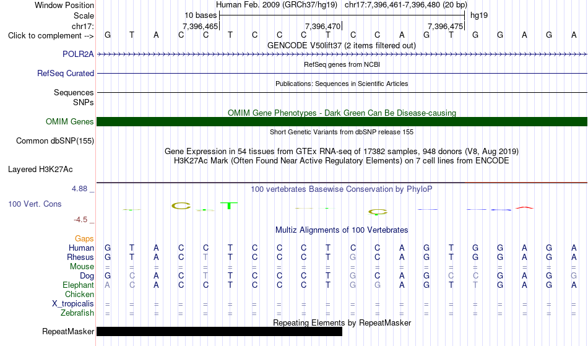Click the 7,396,465 ruler position
588x346 pixels.
pyautogui.click(x=201, y=26)
